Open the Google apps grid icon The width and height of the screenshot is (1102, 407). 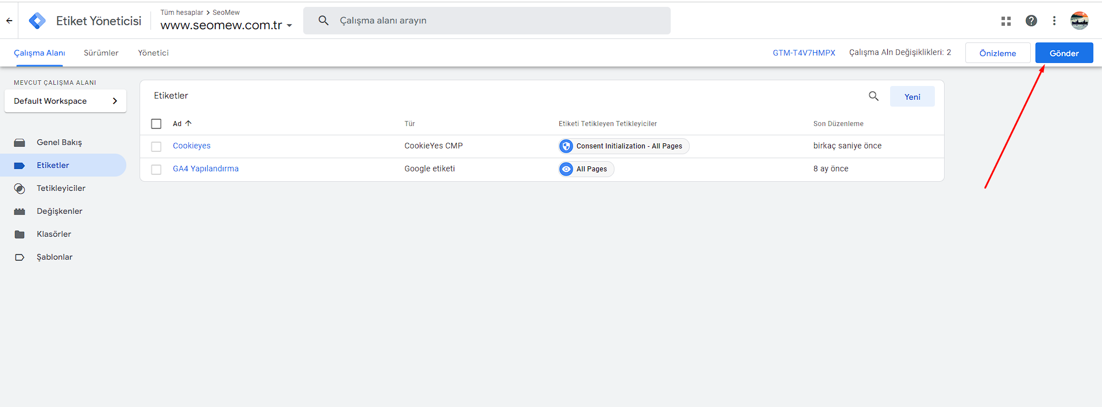pos(1006,21)
